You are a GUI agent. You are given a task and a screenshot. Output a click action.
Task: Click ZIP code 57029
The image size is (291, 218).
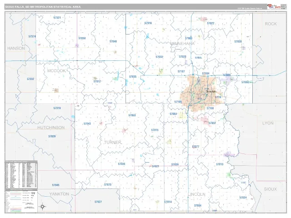[52, 137]
